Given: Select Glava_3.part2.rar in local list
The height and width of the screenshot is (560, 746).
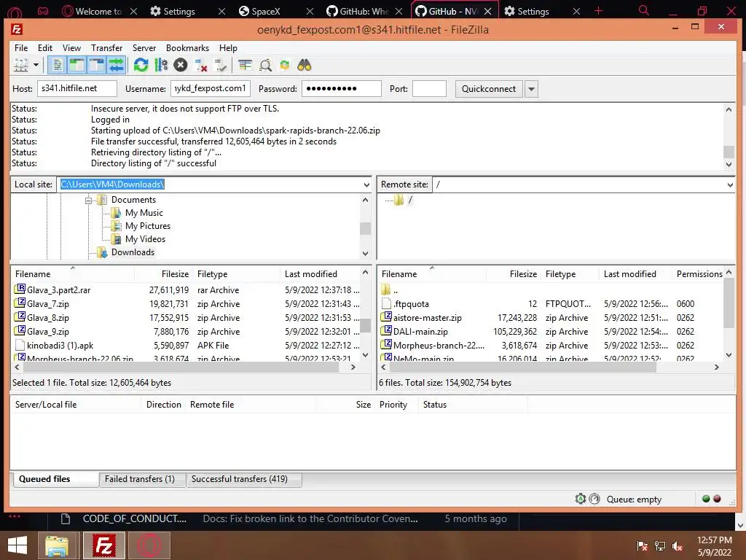Looking at the screenshot, I should (58, 290).
